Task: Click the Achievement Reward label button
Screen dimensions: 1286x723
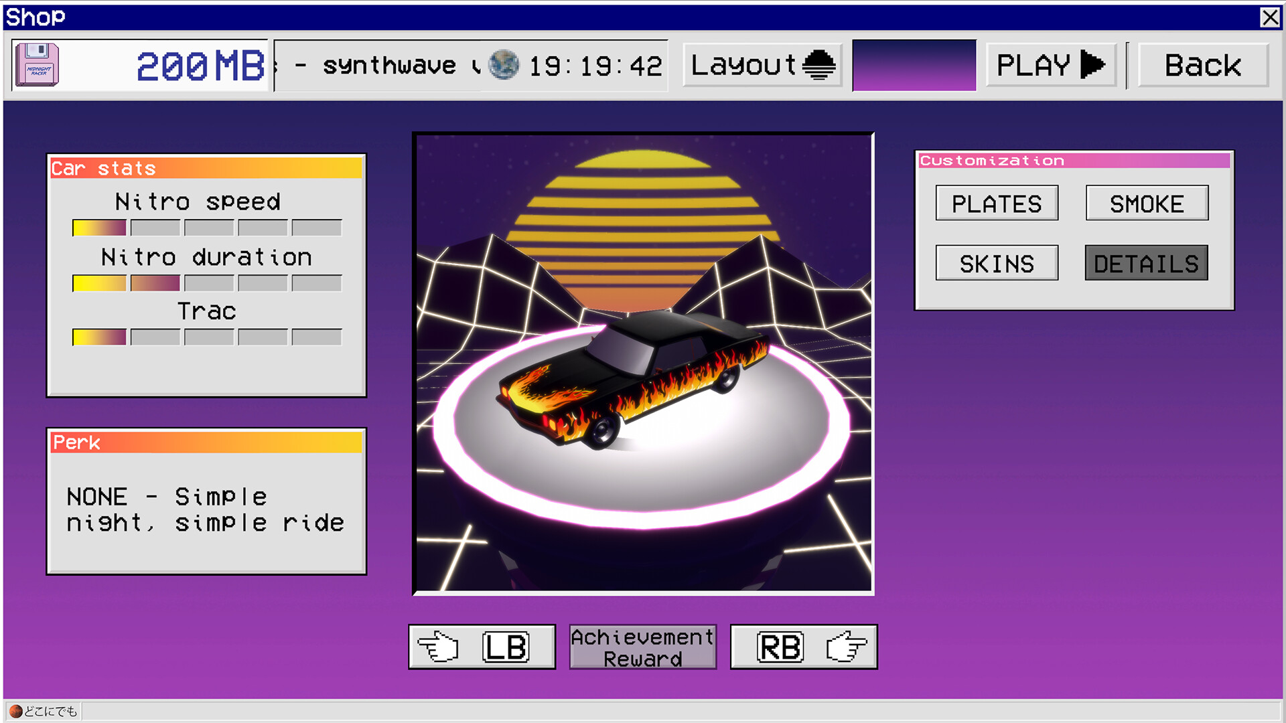Action: coord(642,647)
